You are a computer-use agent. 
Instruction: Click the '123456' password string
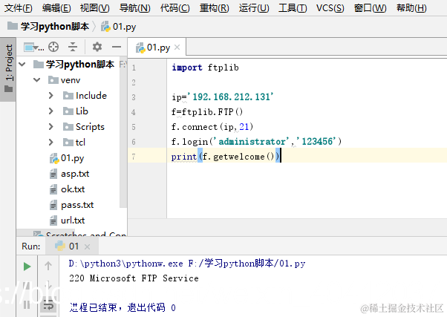(316, 141)
